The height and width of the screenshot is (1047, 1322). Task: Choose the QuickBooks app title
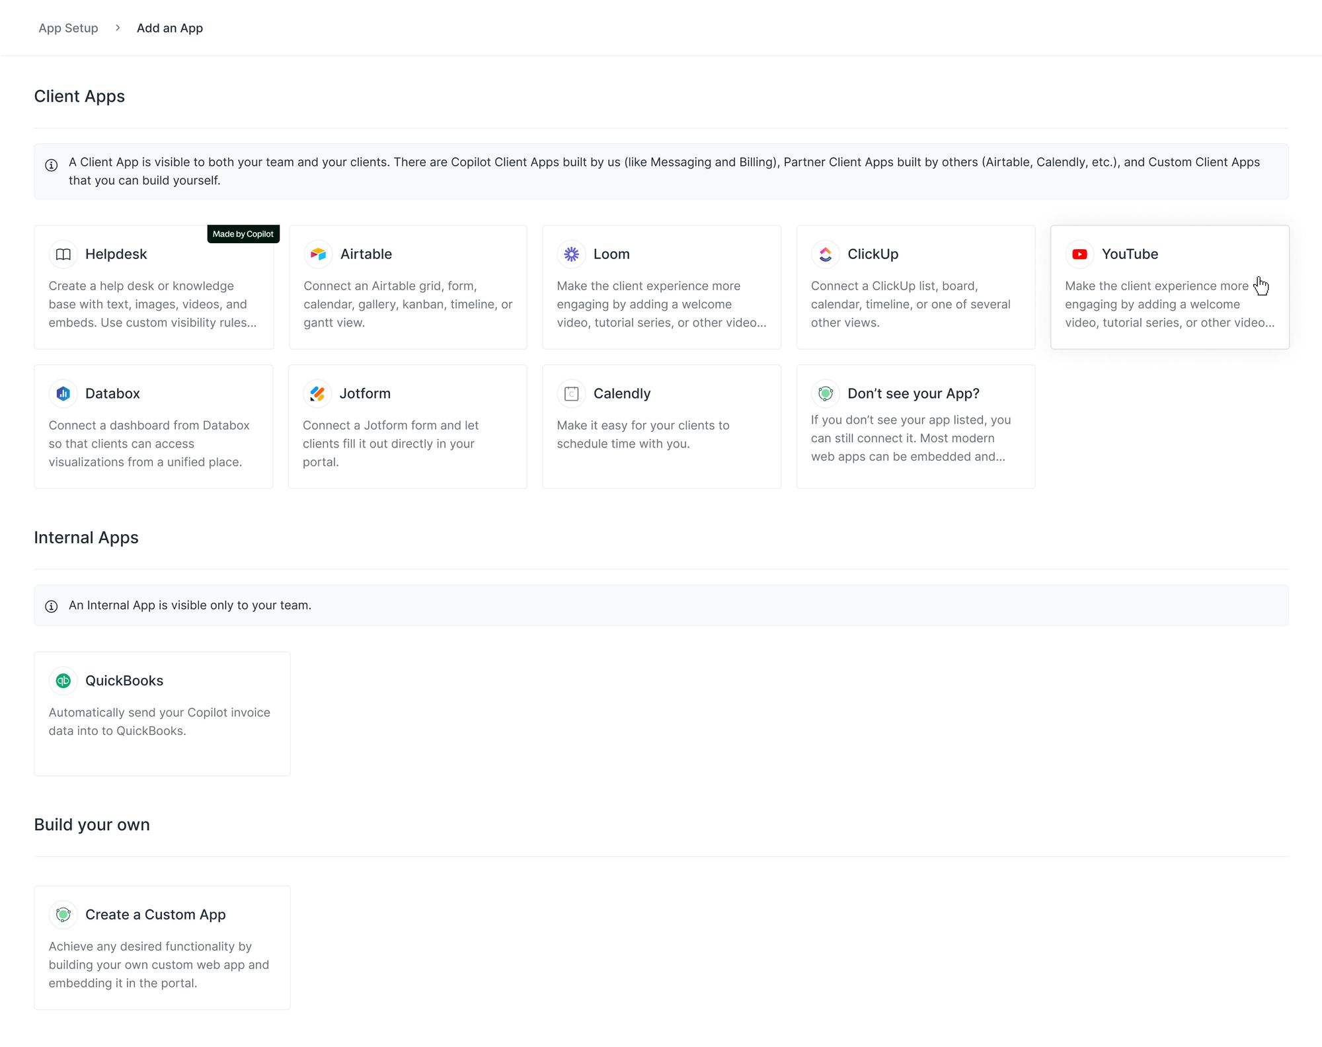[124, 681]
